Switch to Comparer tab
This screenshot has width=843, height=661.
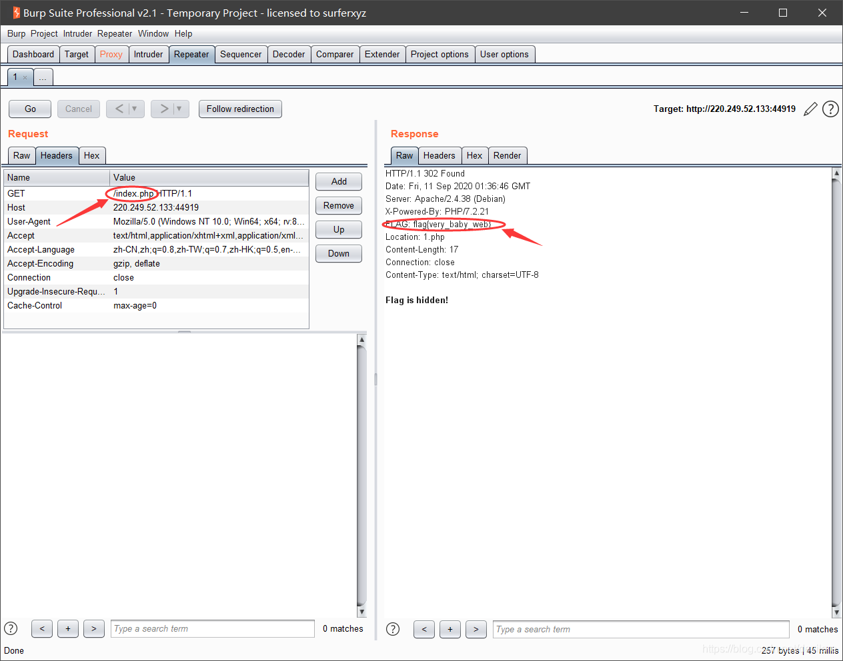pyautogui.click(x=335, y=55)
